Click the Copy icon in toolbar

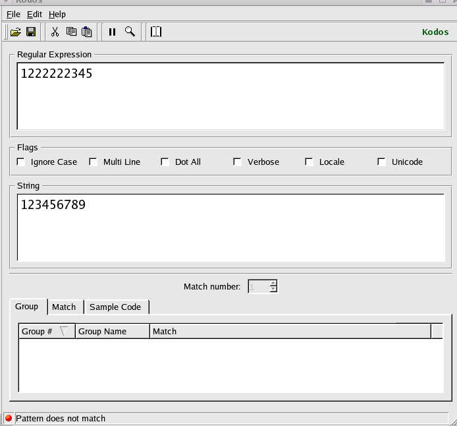[71, 32]
